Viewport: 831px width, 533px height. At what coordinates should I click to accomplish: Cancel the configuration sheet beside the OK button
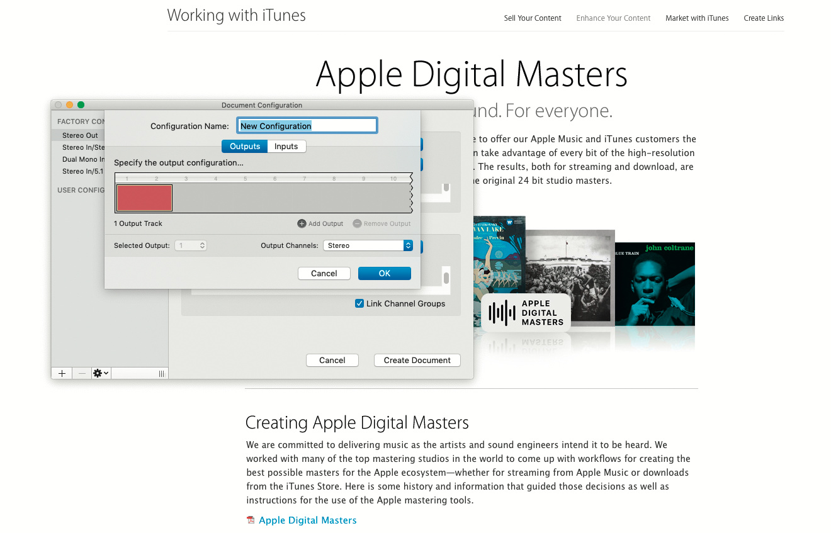coord(324,273)
